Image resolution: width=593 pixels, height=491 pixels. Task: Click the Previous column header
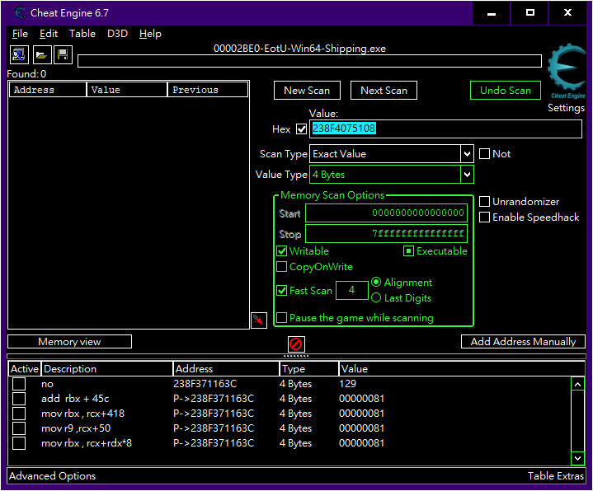208,90
